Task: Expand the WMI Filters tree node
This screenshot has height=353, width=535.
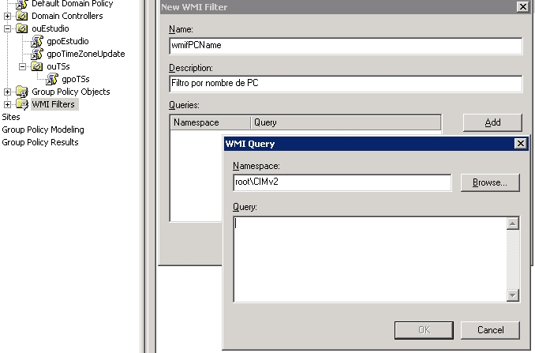Action: click(8, 104)
